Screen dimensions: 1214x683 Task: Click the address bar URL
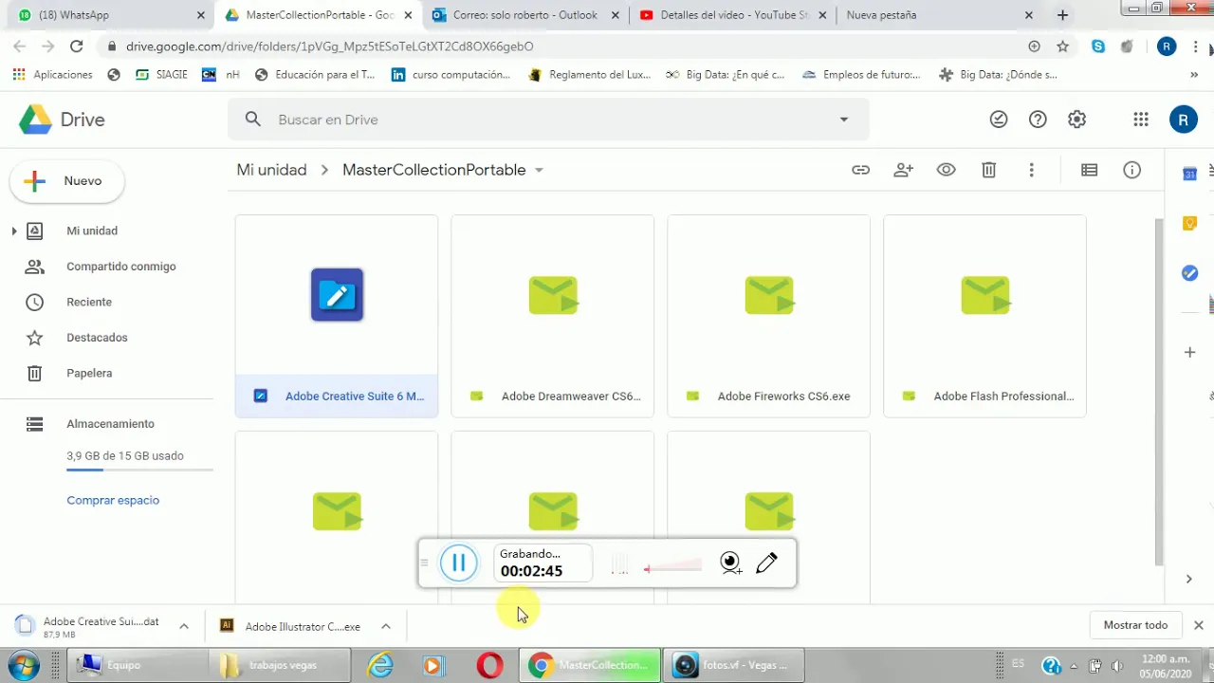(x=329, y=46)
